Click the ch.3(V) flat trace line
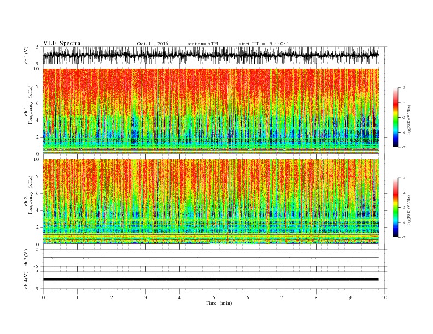 210,258
